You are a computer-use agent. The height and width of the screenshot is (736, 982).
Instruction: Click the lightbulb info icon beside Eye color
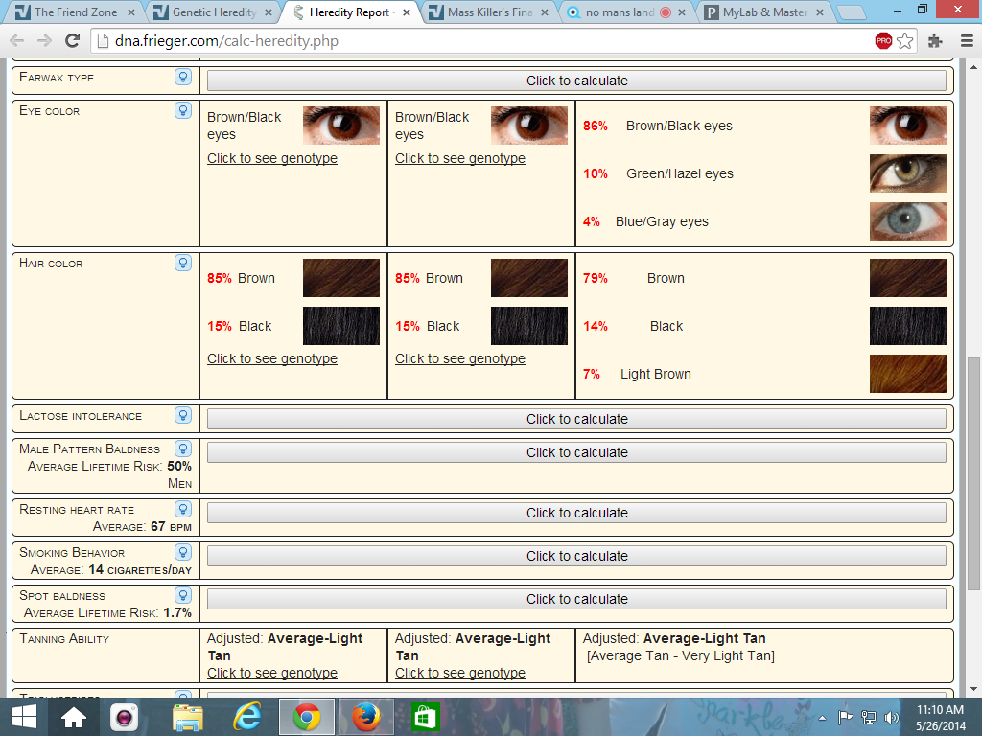(x=182, y=110)
